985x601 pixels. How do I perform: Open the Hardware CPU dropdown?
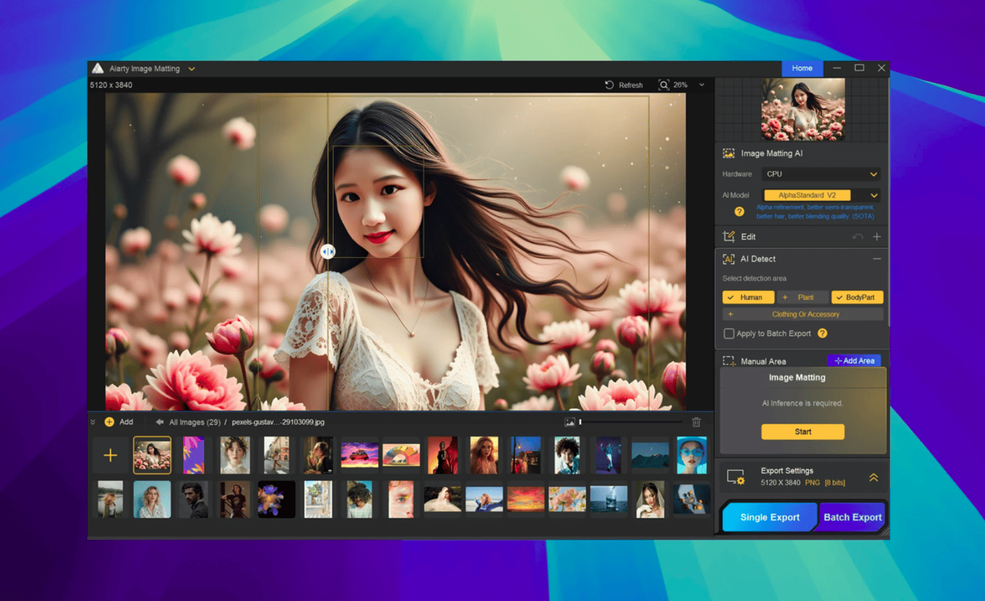(821, 174)
